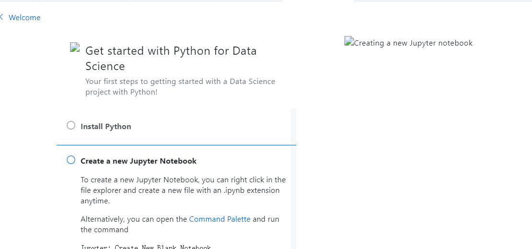This screenshot has width=532, height=249.
Task: Open the Creating a new Jupyter notebook image
Action: pyautogui.click(x=409, y=43)
